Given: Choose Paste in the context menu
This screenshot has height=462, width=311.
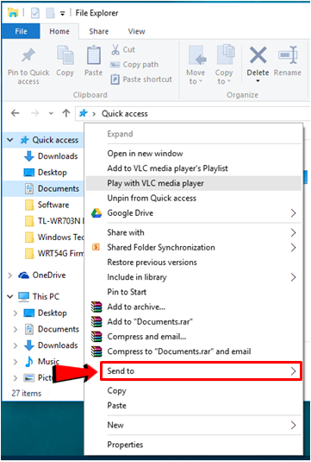Looking at the screenshot, I should coord(194,405).
